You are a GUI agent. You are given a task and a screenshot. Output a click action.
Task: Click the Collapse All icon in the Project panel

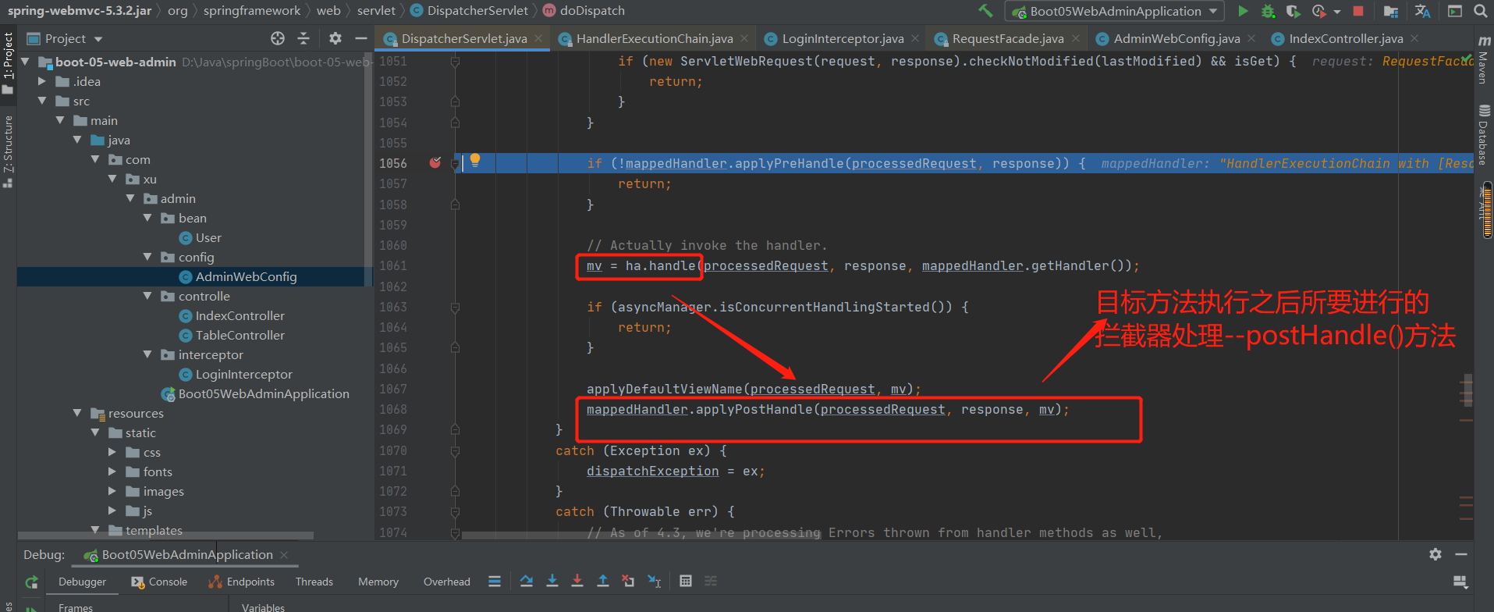click(x=303, y=38)
